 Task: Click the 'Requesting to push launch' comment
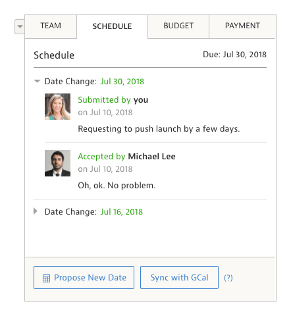(x=159, y=129)
